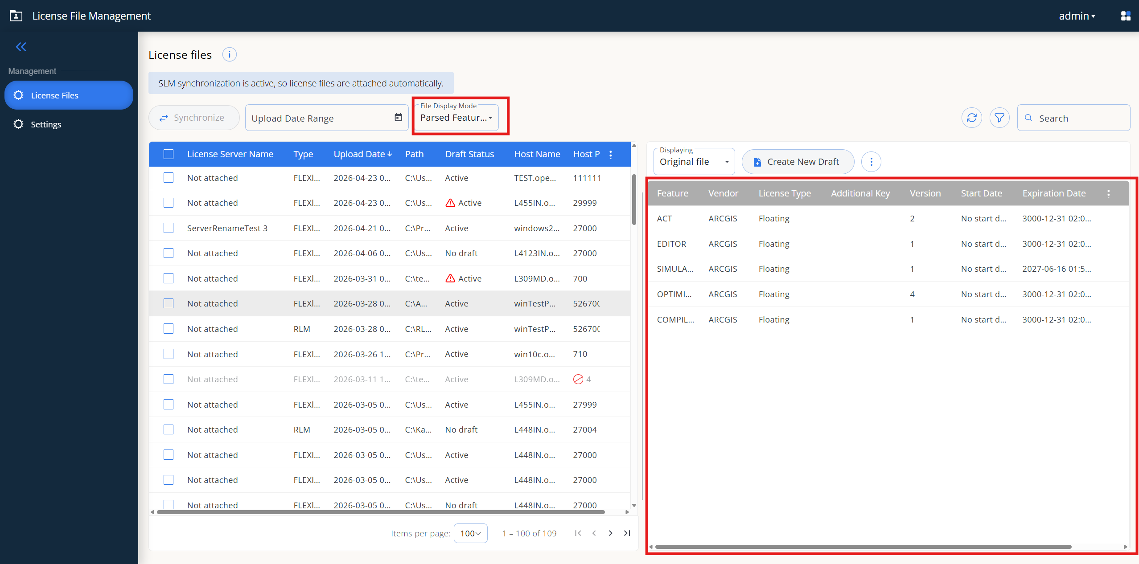Viewport: 1139px width, 564px height.
Task: Check the L4123IN row checkbox
Action: [x=169, y=253]
